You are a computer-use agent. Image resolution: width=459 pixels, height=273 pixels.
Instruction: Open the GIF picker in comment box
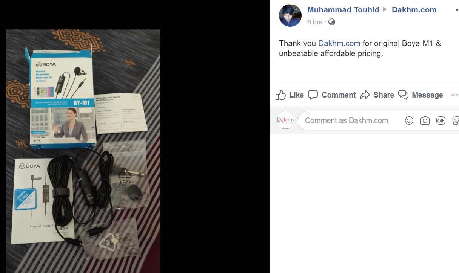[x=441, y=120]
